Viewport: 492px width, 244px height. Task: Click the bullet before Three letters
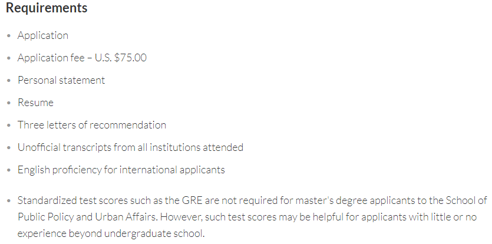pos(9,126)
